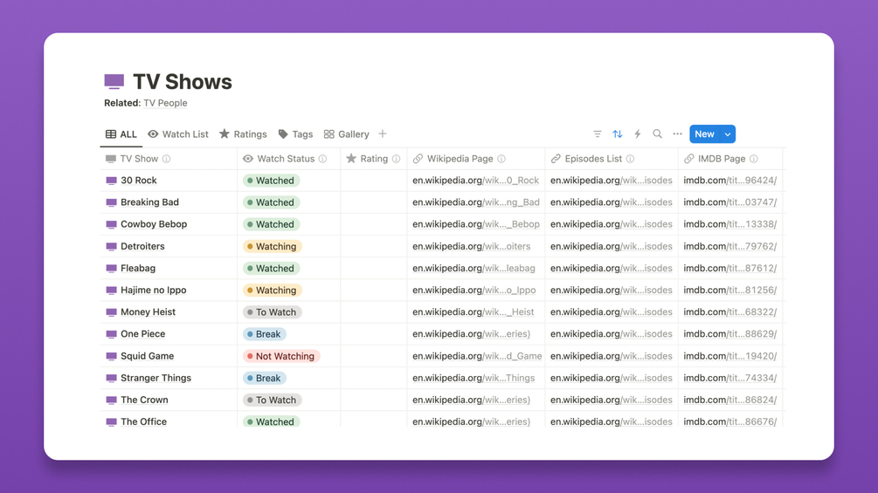
Task: Click the TV Shows page title
Action: click(x=182, y=82)
